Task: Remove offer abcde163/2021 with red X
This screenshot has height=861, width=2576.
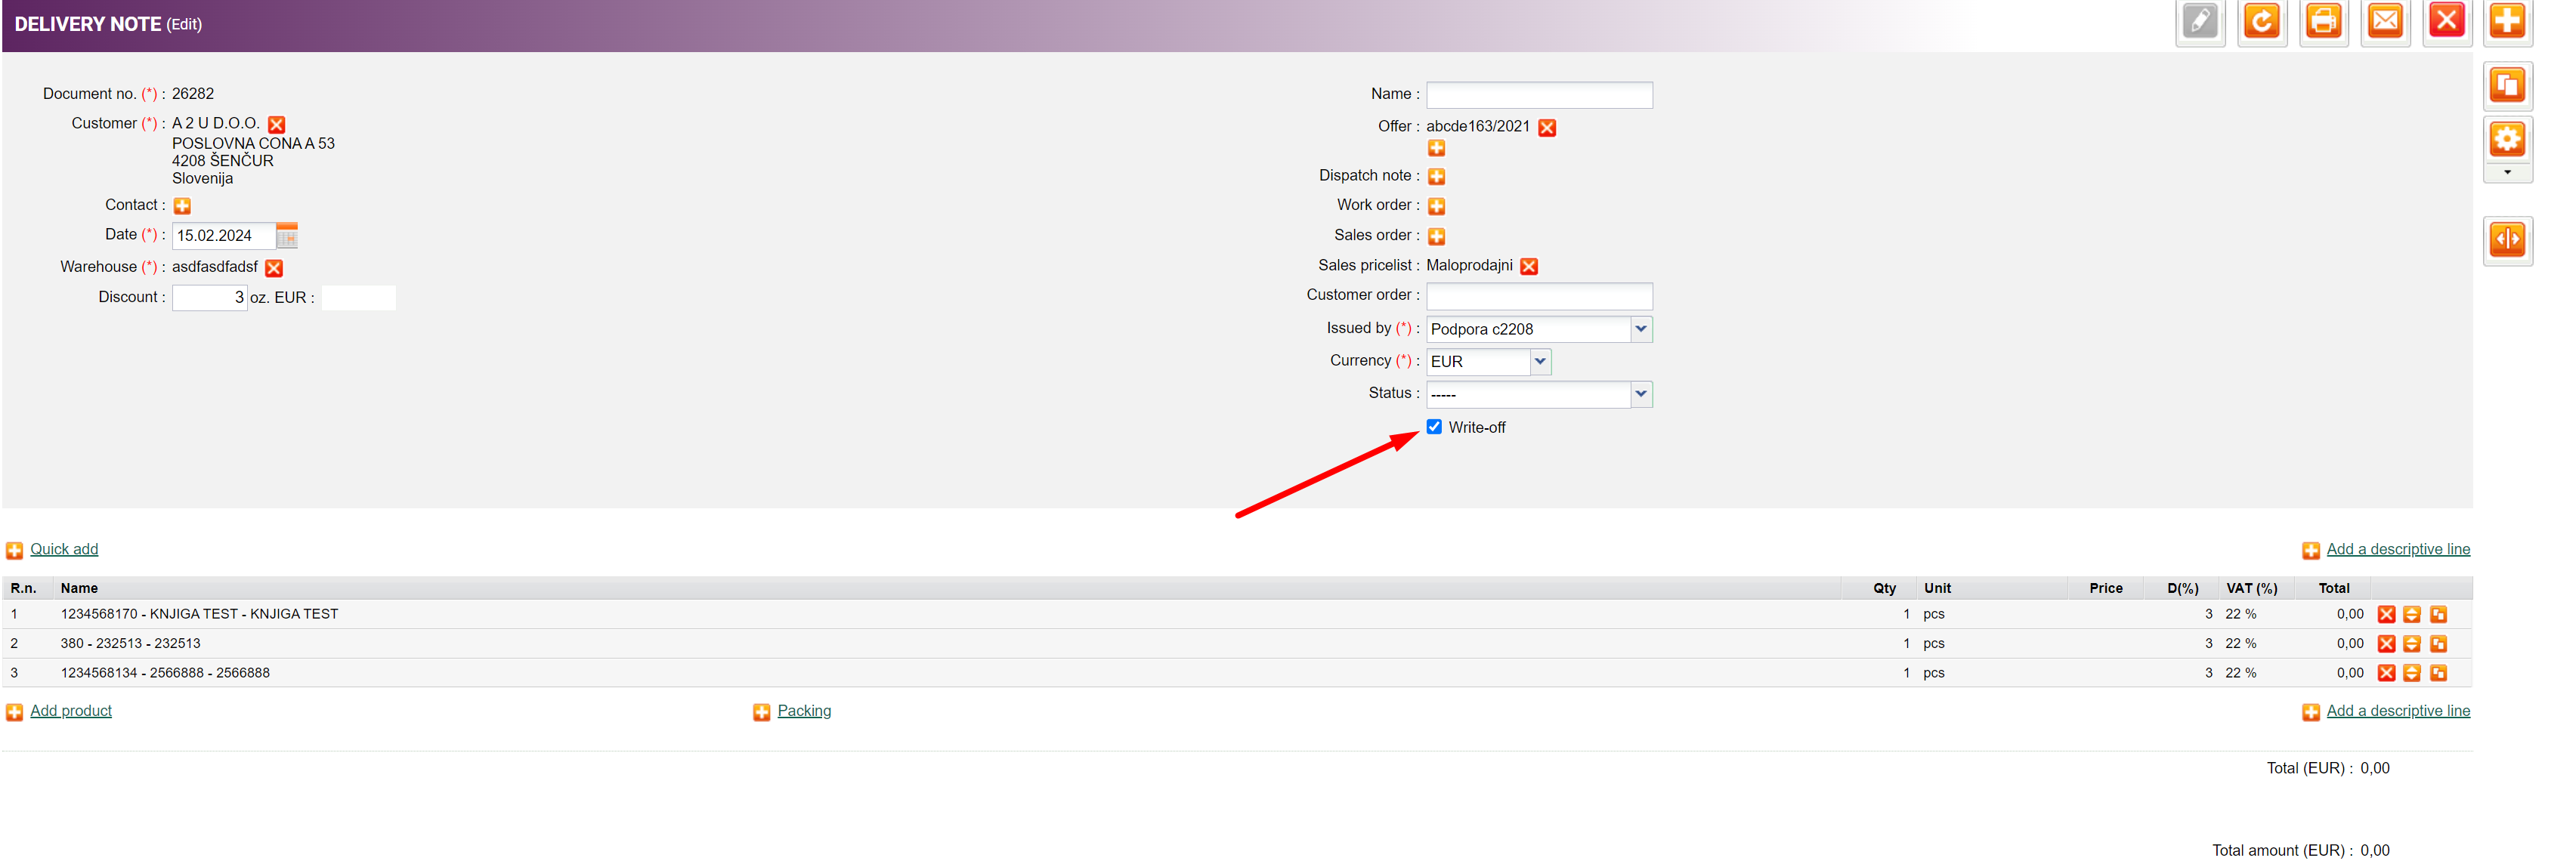Action: point(1547,128)
